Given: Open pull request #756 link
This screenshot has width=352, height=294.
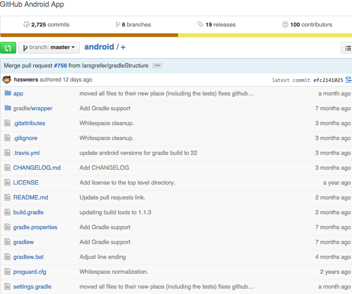Looking at the screenshot, I should point(60,65).
